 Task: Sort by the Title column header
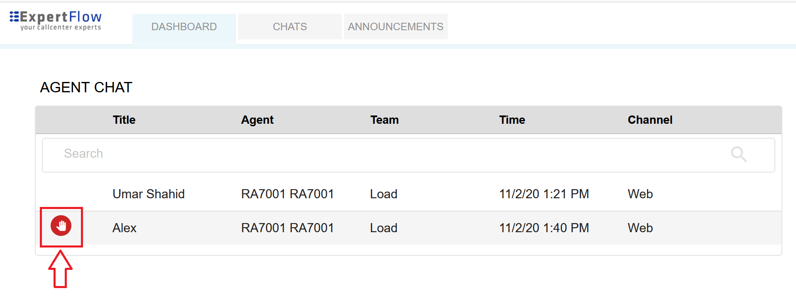pos(124,120)
